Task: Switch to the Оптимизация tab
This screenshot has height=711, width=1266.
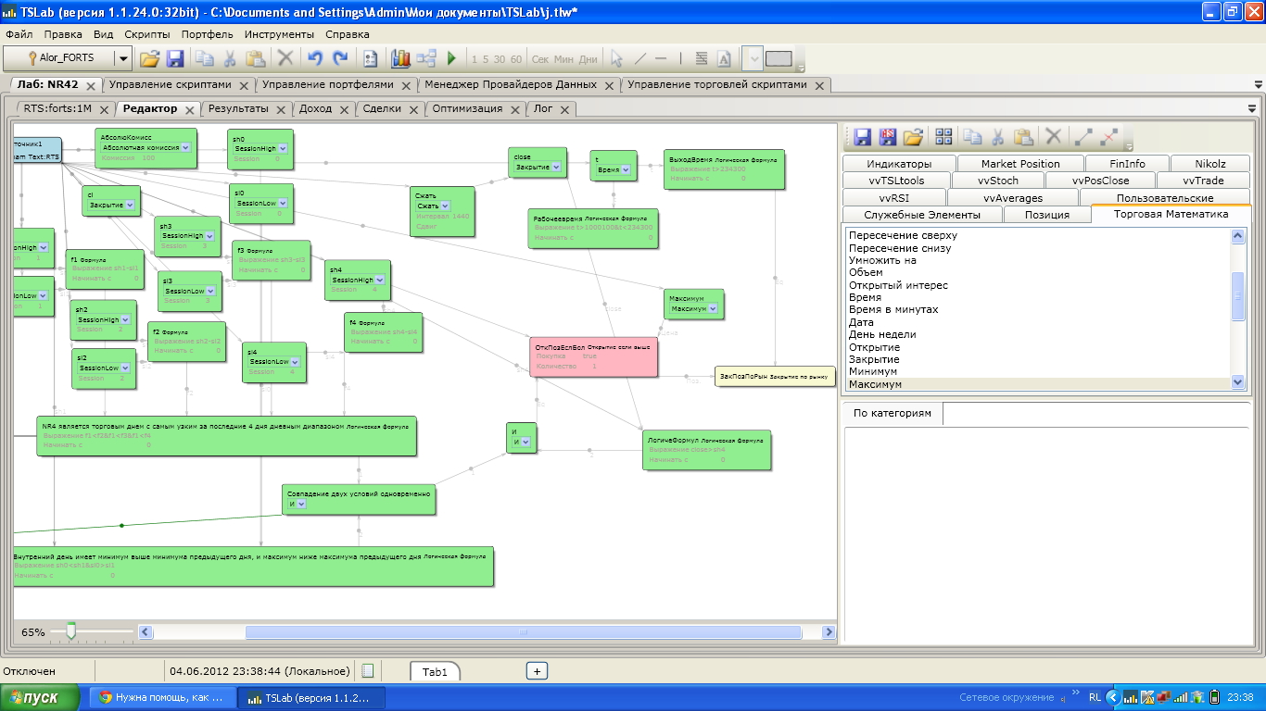Action: (467, 108)
